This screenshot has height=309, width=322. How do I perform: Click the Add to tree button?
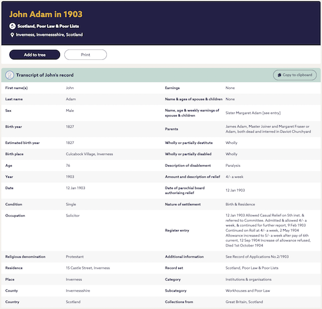click(35, 54)
